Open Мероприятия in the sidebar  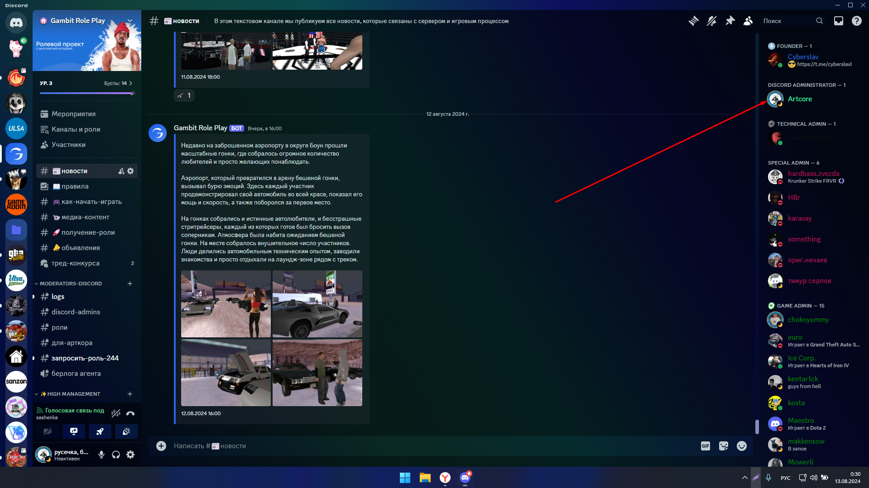click(73, 114)
